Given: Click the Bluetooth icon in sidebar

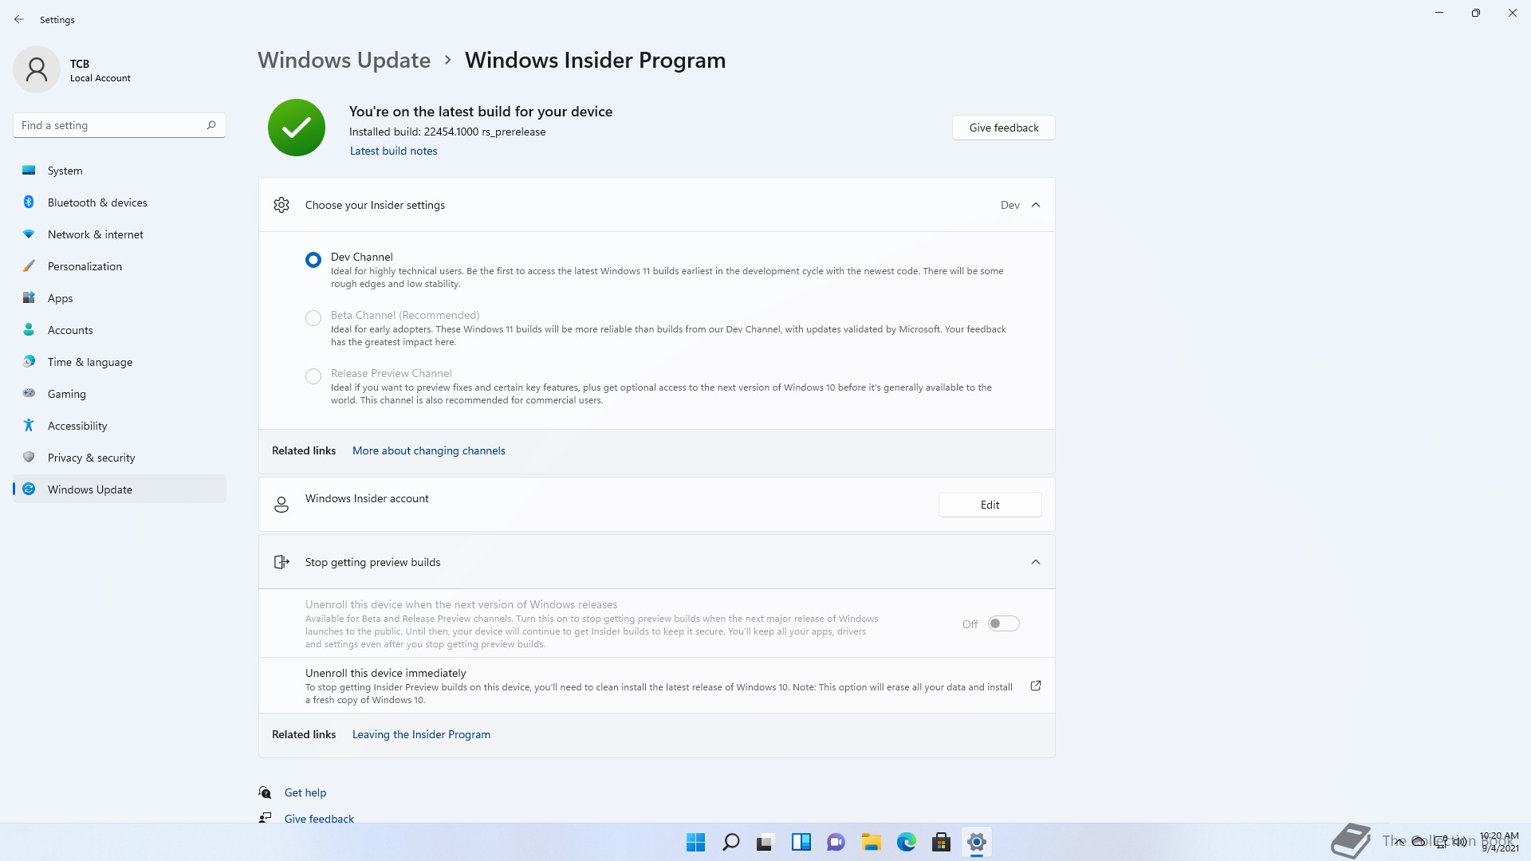Looking at the screenshot, I should (29, 202).
